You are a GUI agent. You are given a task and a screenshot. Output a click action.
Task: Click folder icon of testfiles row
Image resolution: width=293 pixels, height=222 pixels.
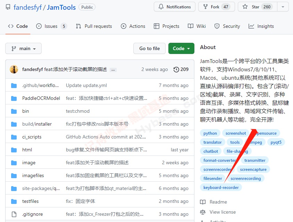pyautogui.click(x=14, y=201)
